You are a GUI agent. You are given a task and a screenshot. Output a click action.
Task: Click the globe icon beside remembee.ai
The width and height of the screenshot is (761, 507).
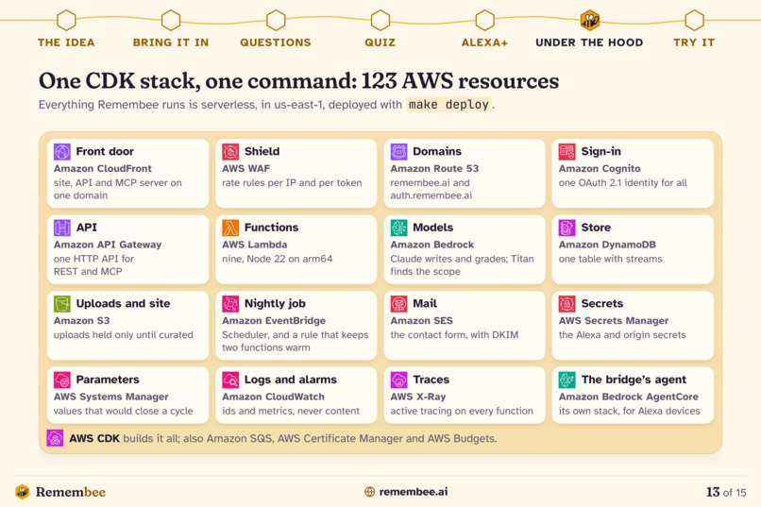tap(370, 492)
